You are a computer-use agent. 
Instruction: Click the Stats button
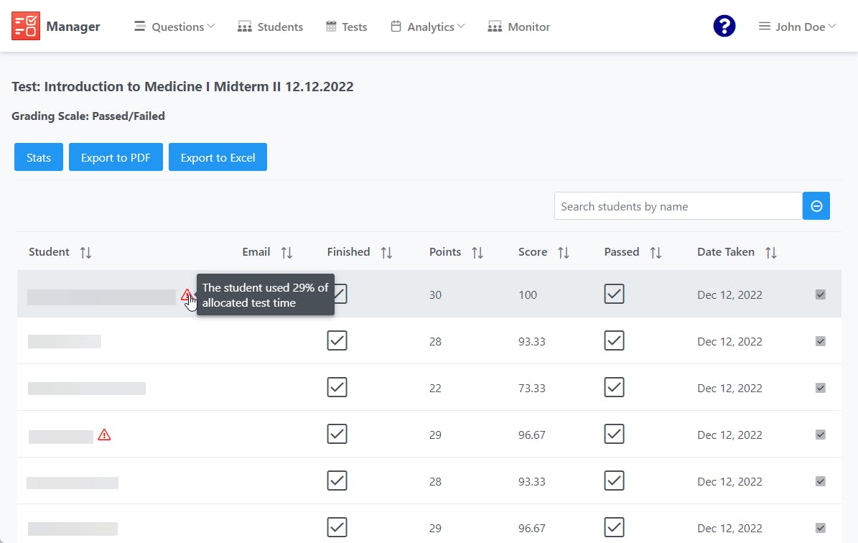[x=38, y=157]
